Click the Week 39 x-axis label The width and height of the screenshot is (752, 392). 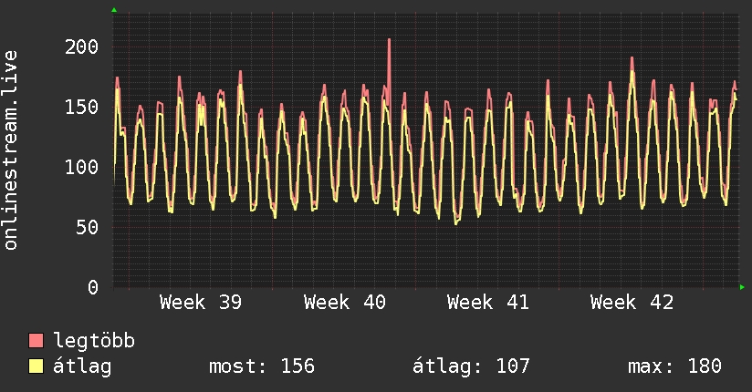tap(200, 303)
